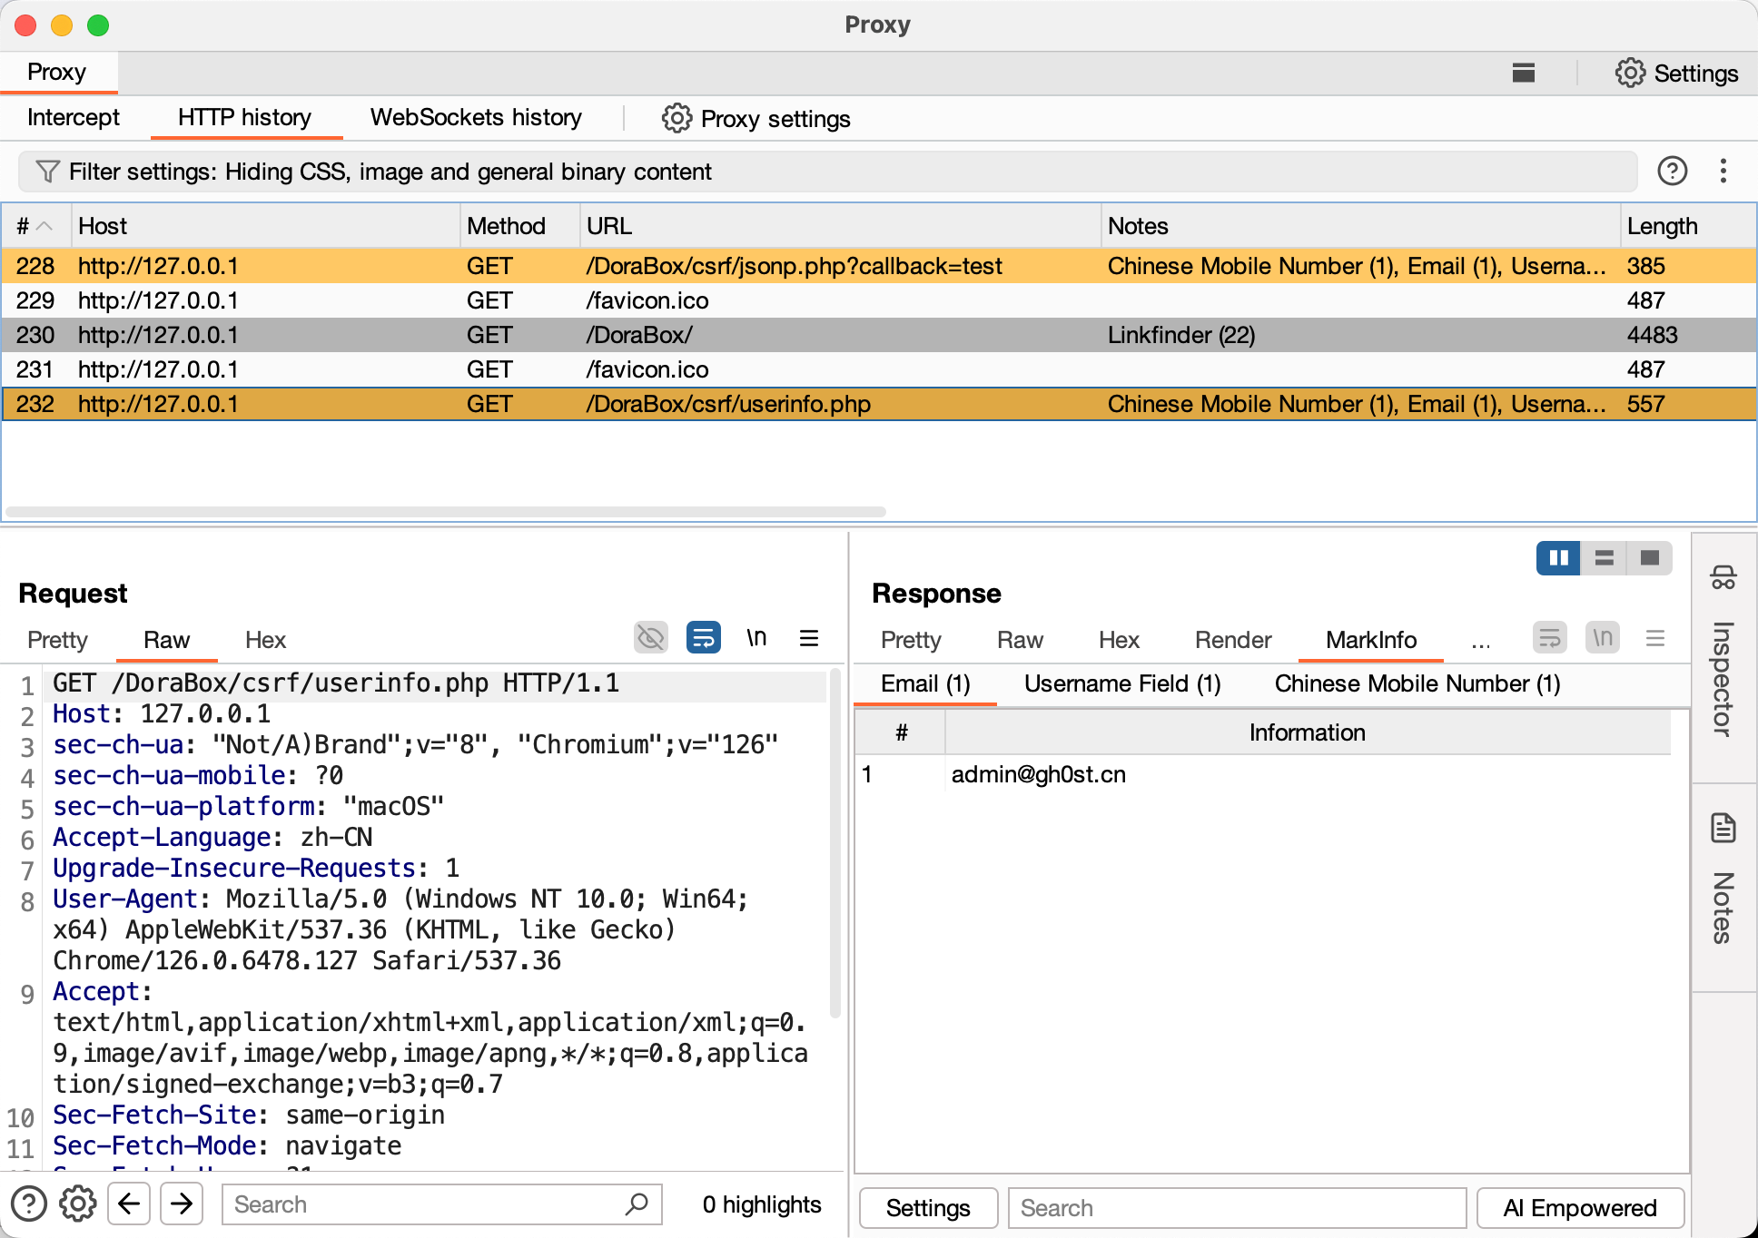This screenshot has height=1238, width=1758.
Task: Select the combined tabbed layout icon
Action: pyautogui.click(x=1649, y=557)
